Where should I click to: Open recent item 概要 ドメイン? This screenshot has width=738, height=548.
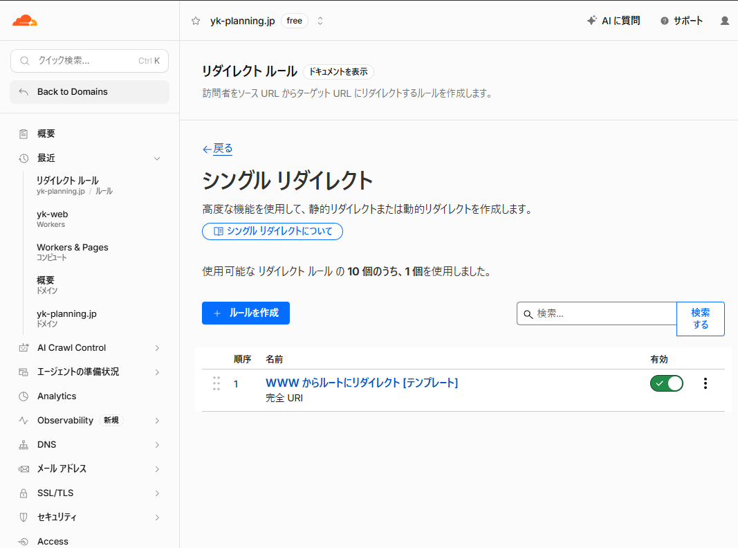tap(46, 285)
